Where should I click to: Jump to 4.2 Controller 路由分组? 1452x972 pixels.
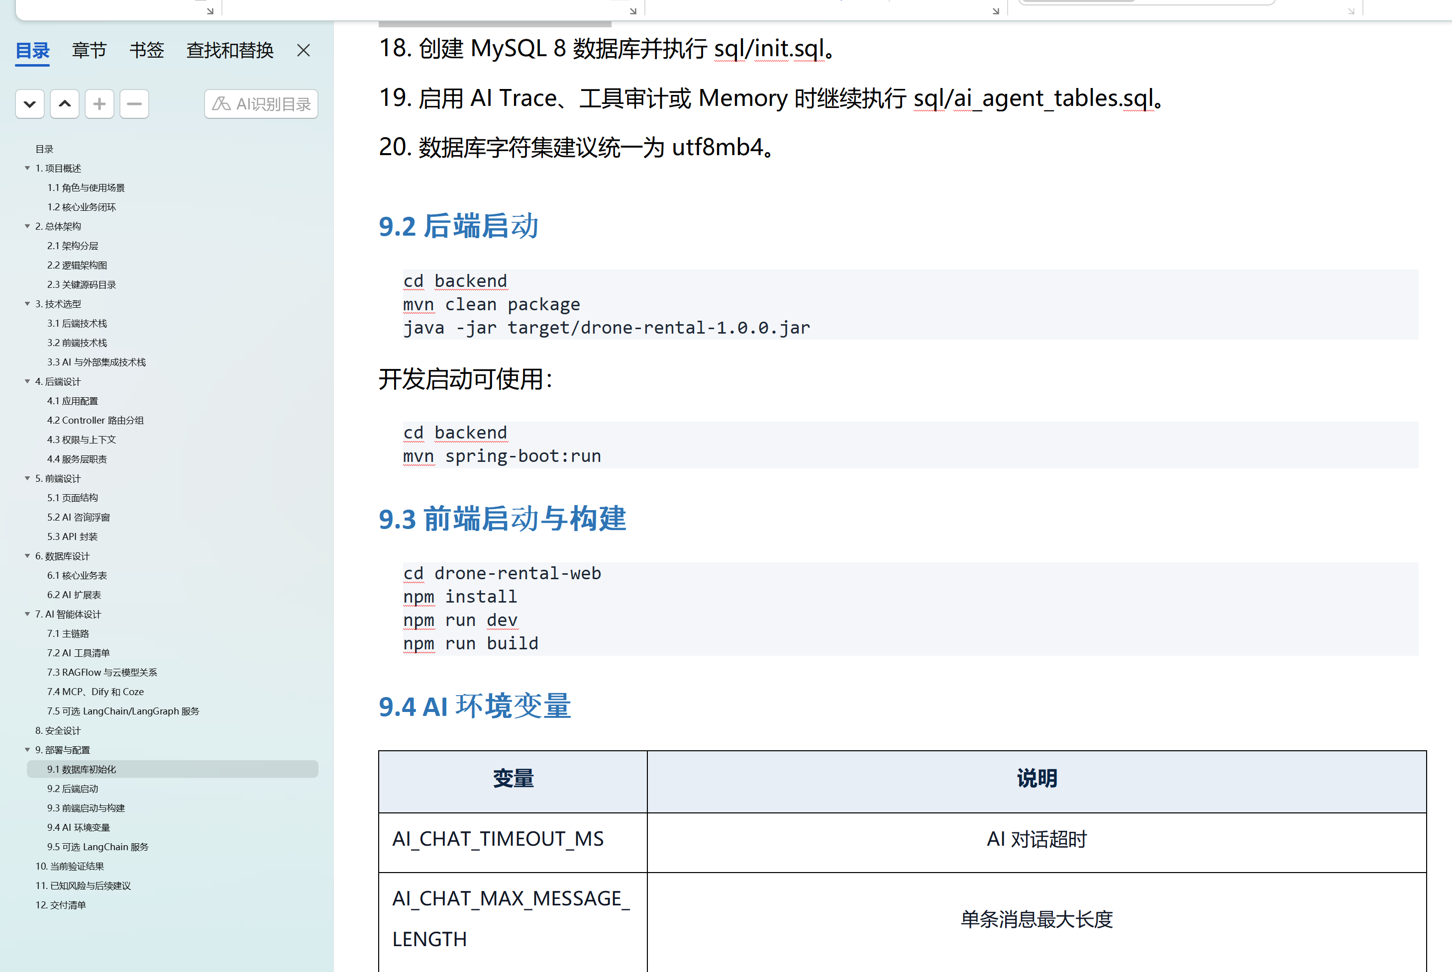coord(95,420)
